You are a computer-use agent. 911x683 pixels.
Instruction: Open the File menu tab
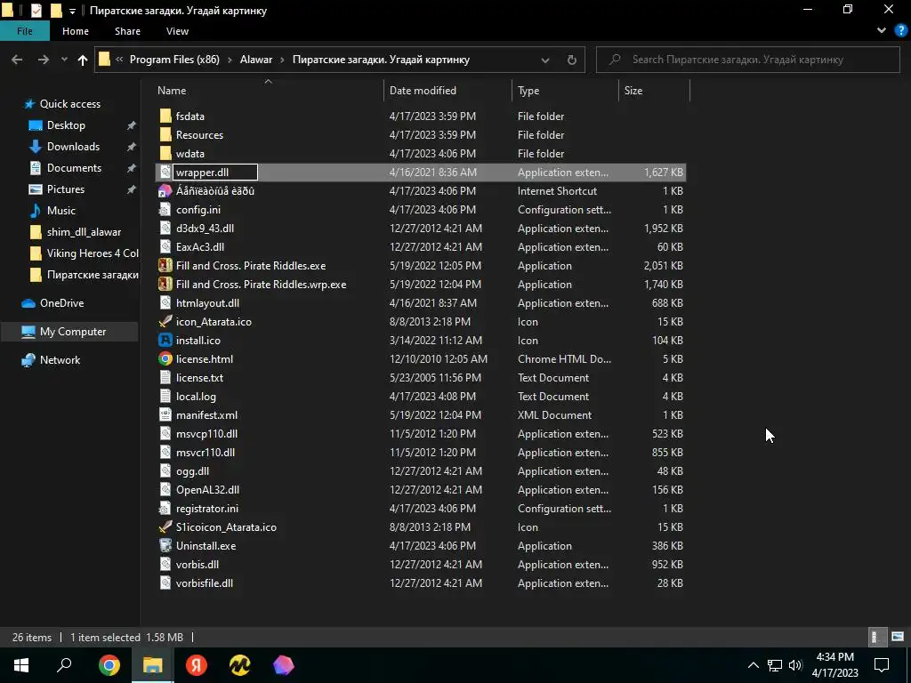point(25,31)
